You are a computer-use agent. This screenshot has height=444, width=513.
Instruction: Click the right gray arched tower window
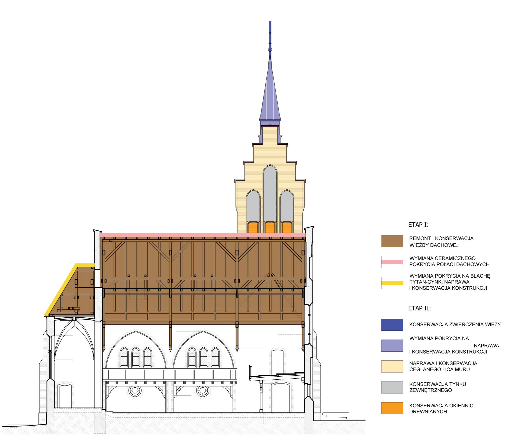click(x=287, y=206)
